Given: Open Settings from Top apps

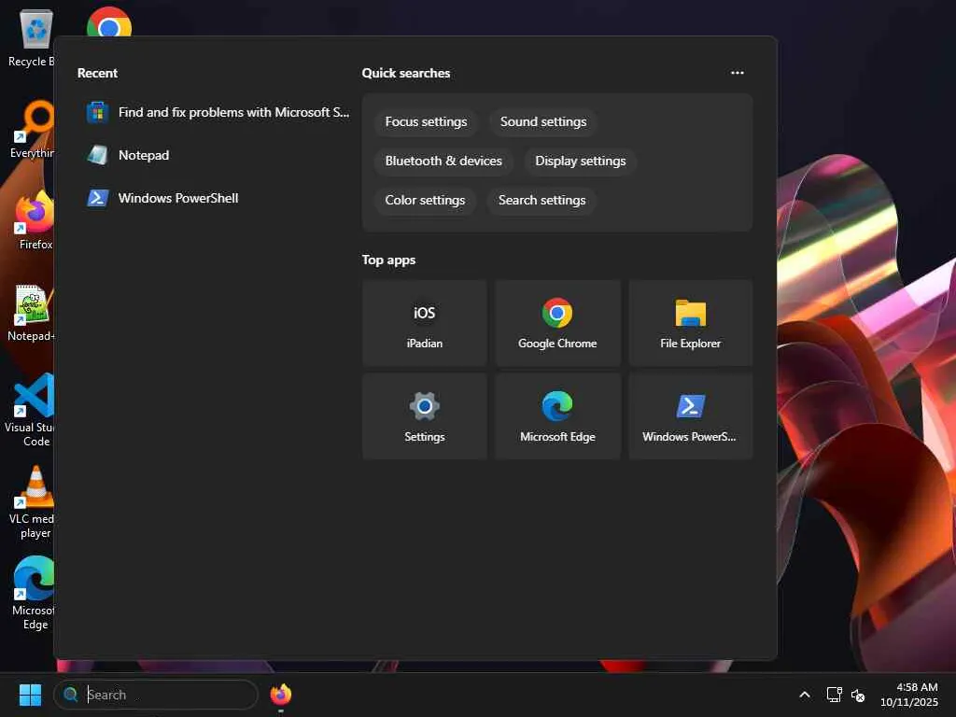Looking at the screenshot, I should tap(425, 416).
